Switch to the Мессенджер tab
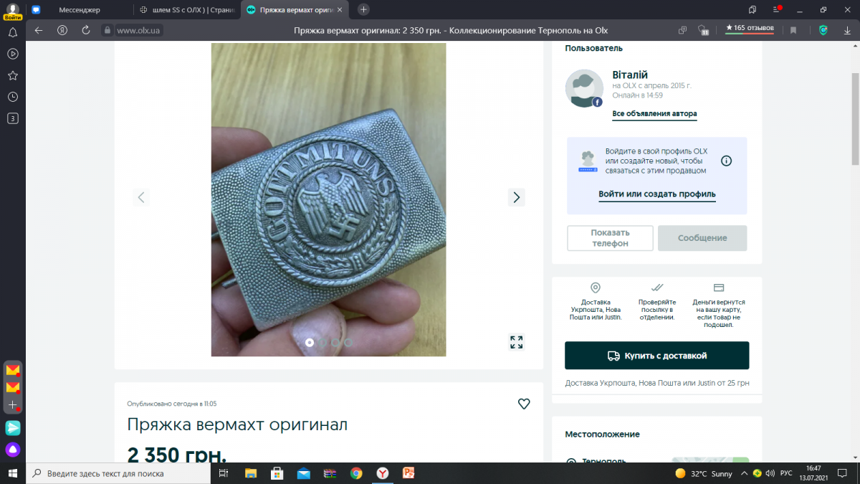Screen dimensions: 860x484 [x=80, y=10]
